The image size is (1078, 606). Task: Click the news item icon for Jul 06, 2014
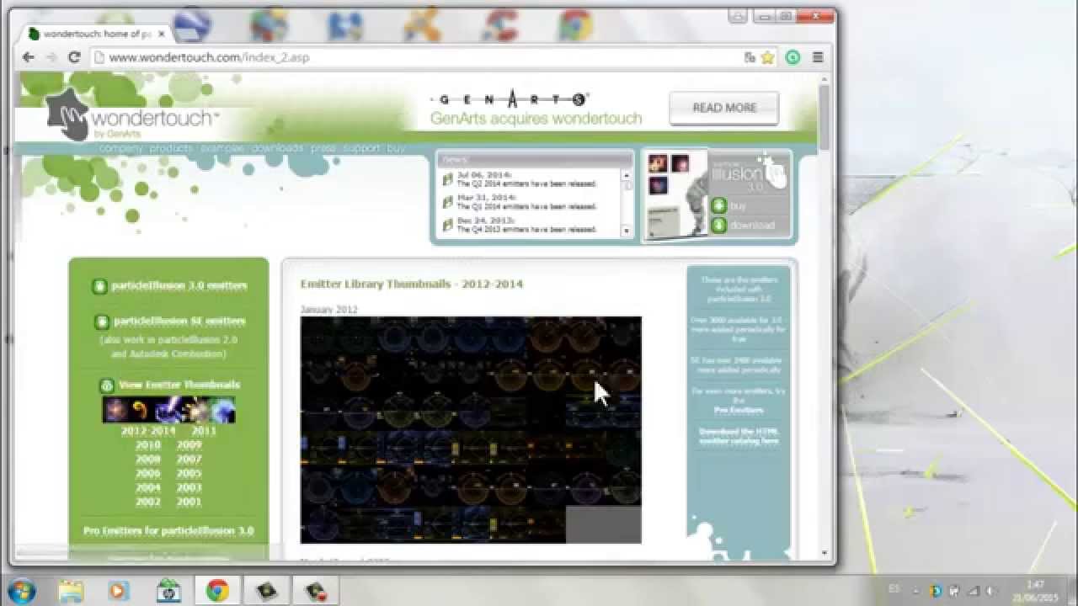click(x=448, y=179)
